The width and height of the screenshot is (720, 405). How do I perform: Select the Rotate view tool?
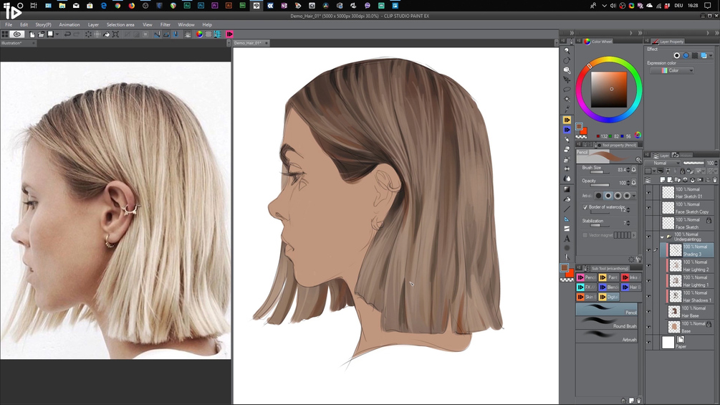click(x=567, y=61)
